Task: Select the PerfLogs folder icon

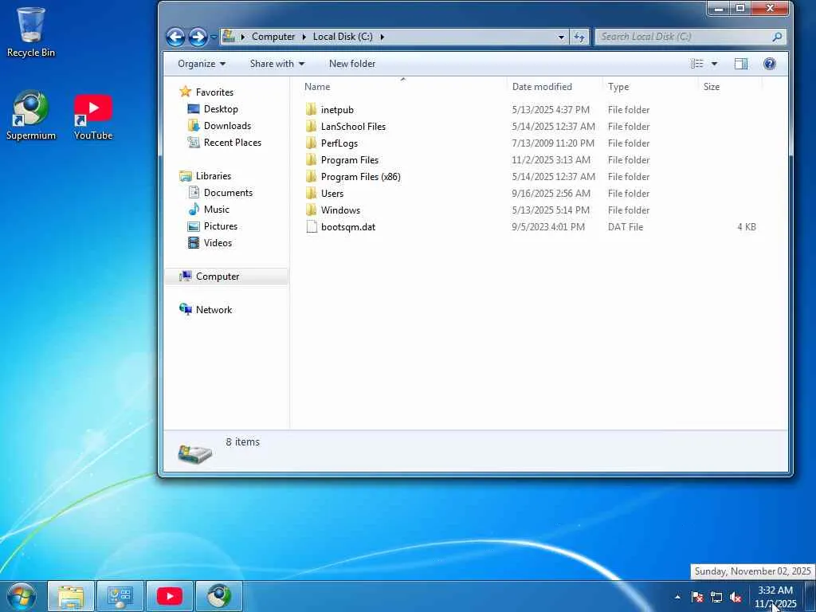Action: (x=312, y=143)
